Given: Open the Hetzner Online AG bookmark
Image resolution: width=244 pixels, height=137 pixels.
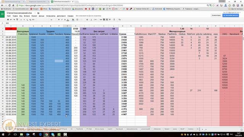Looking at the screenshot, I should pos(142,9).
